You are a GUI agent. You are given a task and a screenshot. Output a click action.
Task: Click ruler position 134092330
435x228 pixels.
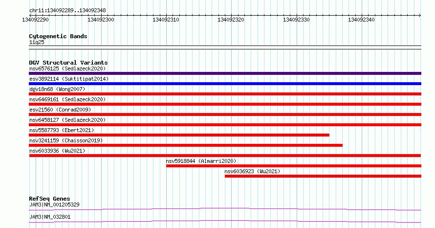point(296,20)
